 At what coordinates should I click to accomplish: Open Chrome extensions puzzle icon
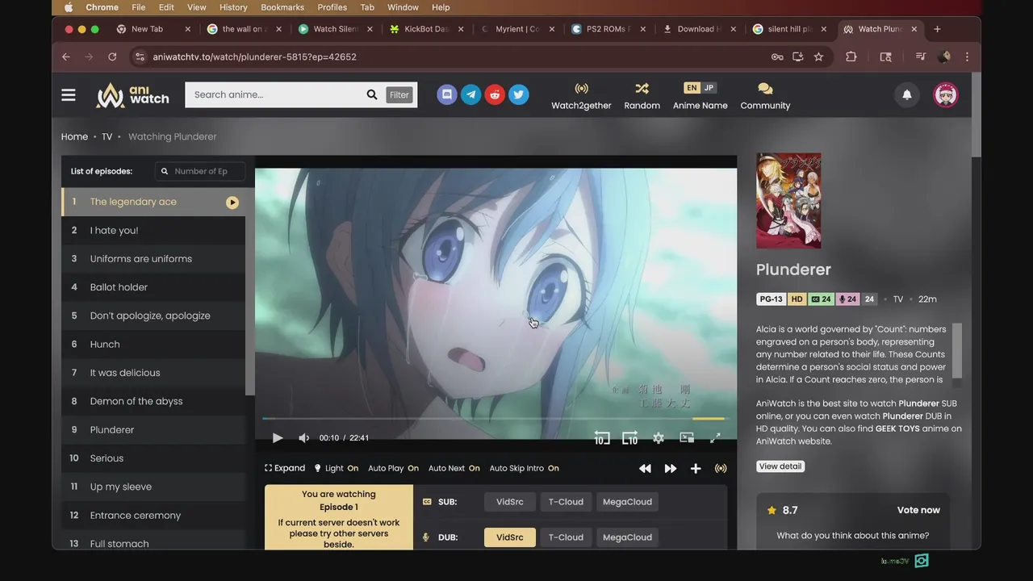pos(851,56)
